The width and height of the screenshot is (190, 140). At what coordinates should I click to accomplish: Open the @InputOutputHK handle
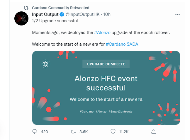(x=83, y=14)
